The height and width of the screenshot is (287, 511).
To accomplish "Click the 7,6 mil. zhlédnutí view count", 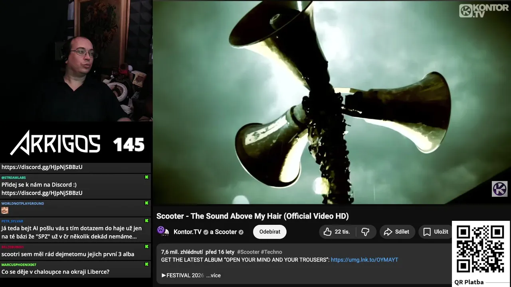I will (182, 252).
